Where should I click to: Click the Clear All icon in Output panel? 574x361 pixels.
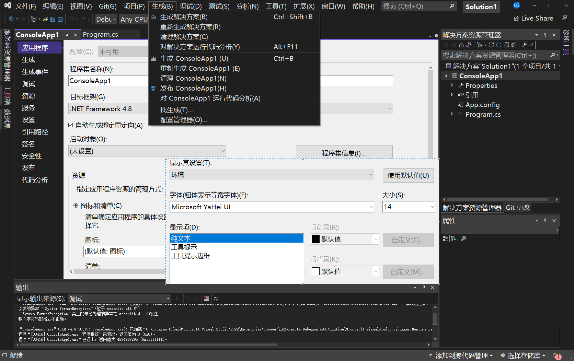pyautogui.click(x=206, y=299)
